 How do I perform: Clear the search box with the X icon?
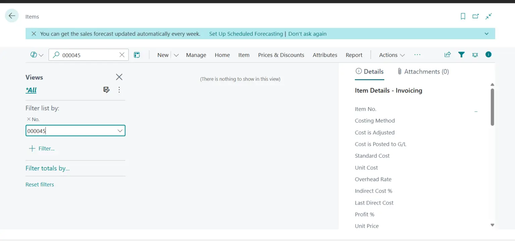[122, 55]
